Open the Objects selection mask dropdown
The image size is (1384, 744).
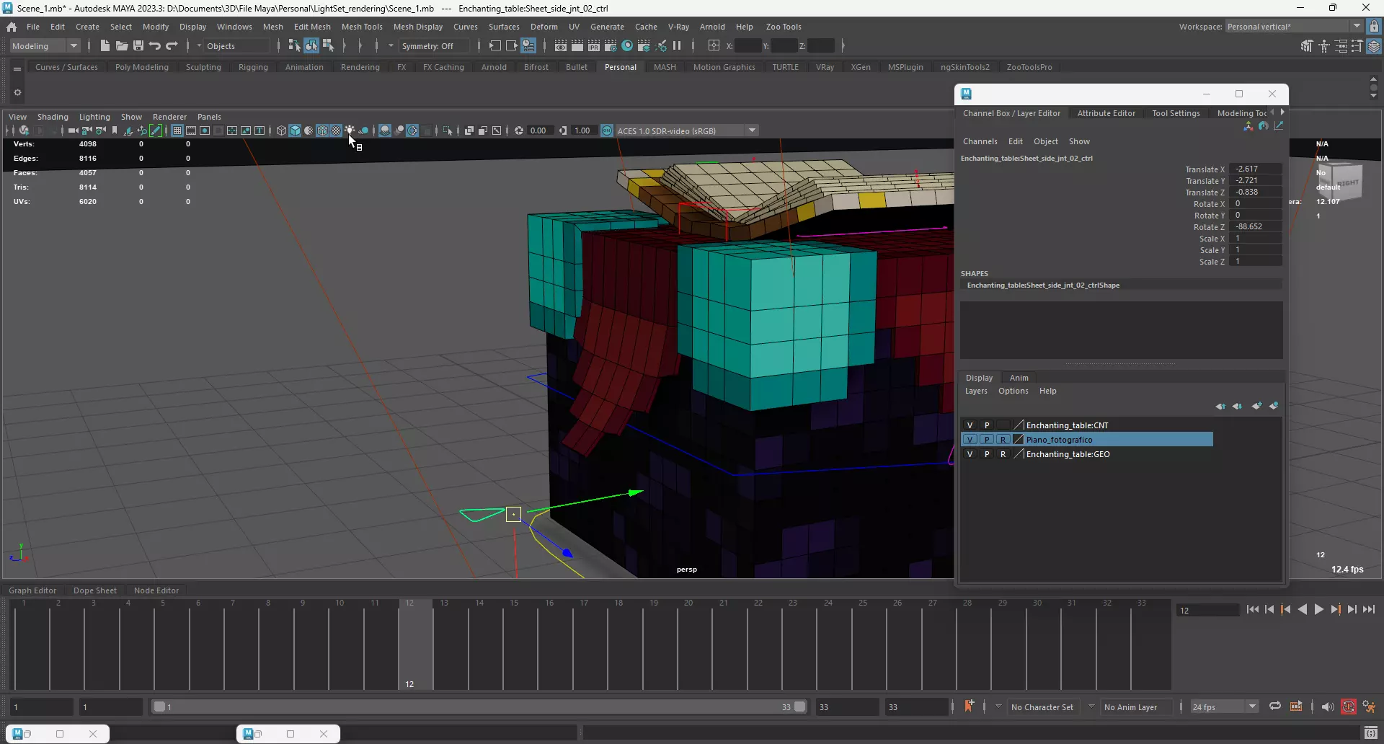236,45
